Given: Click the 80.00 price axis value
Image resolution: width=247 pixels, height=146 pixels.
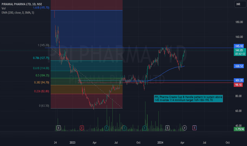Looking at the screenshot, I should click(239, 96).
